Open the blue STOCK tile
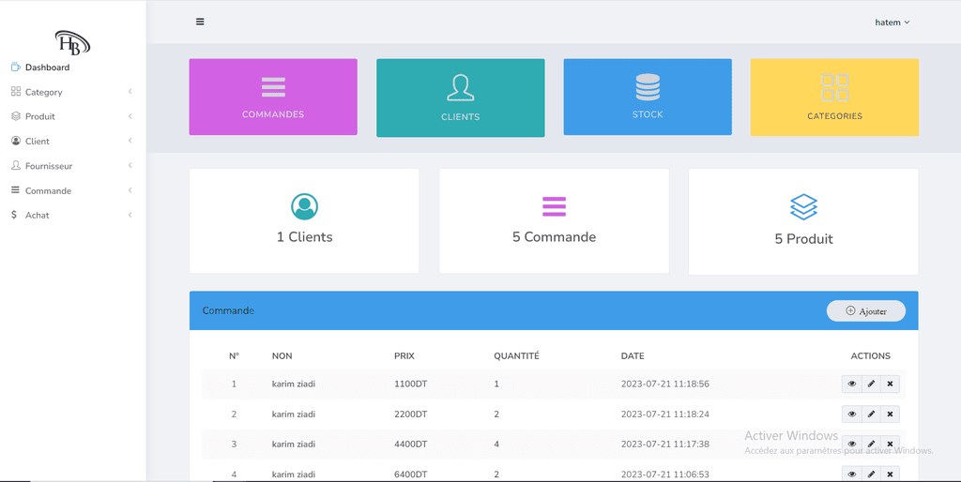 [x=648, y=97]
